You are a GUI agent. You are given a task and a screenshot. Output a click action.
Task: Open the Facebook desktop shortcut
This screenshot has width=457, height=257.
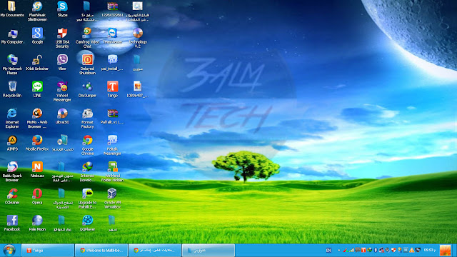(x=12, y=223)
